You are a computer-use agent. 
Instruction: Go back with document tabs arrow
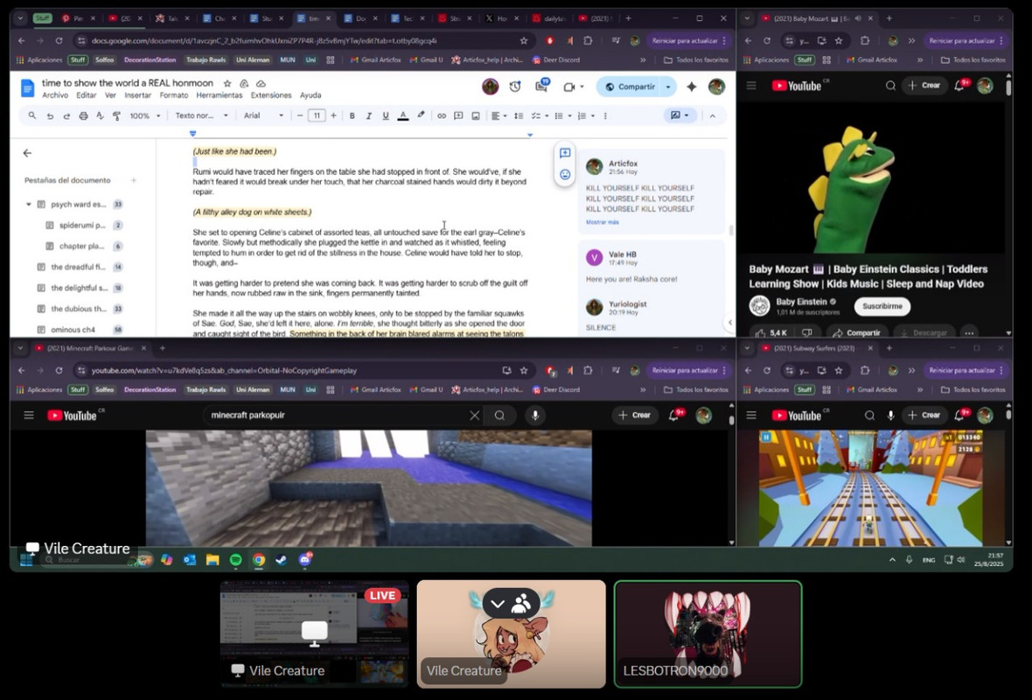27,153
